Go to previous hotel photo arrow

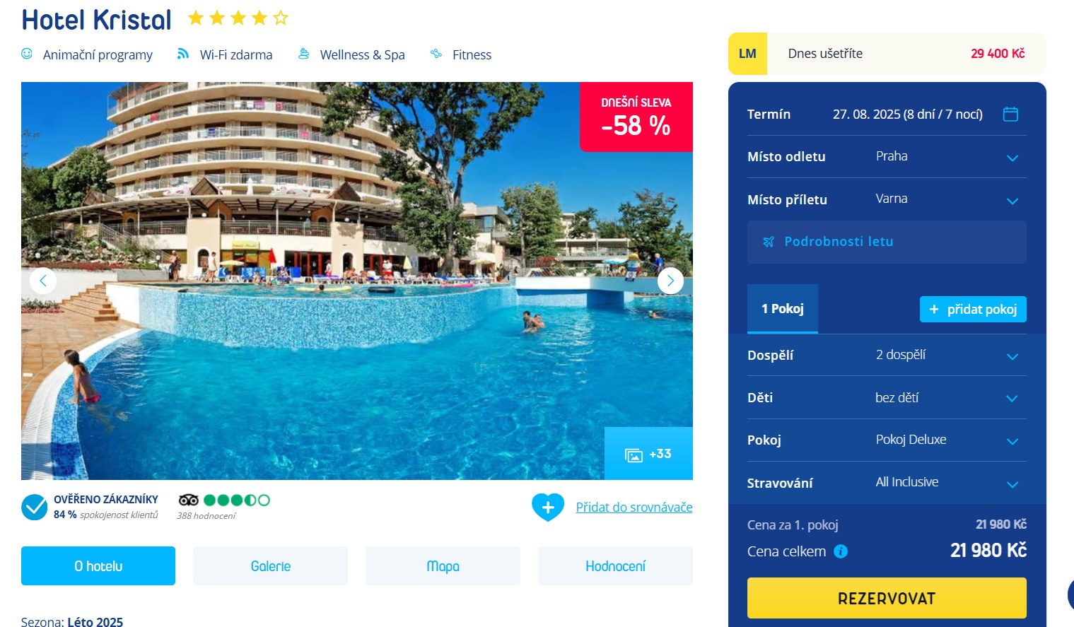[x=43, y=281]
